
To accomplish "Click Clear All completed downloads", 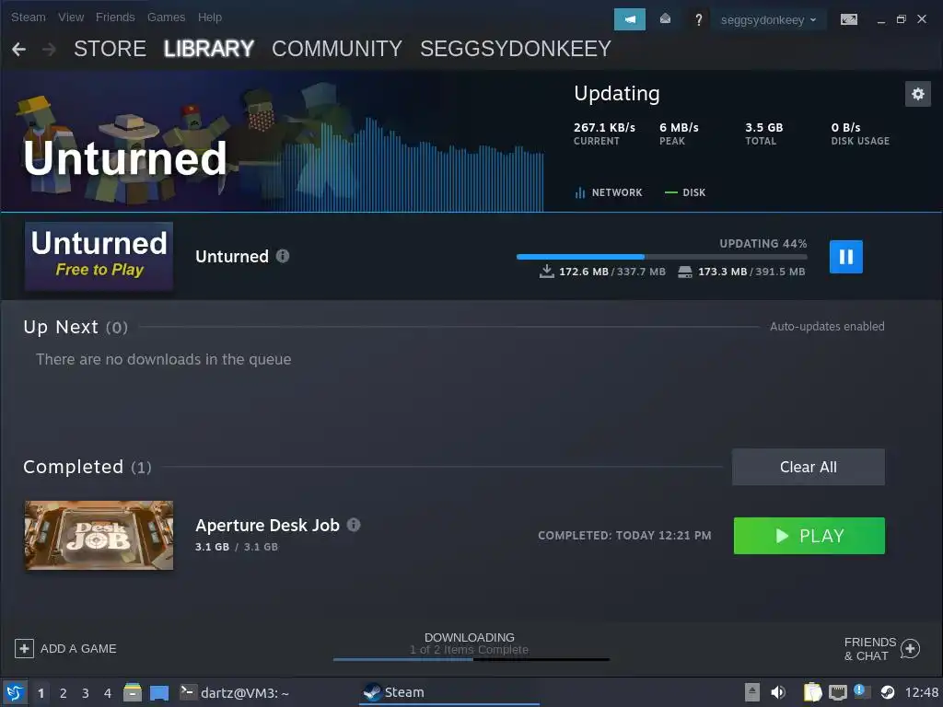I will (809, 467).
